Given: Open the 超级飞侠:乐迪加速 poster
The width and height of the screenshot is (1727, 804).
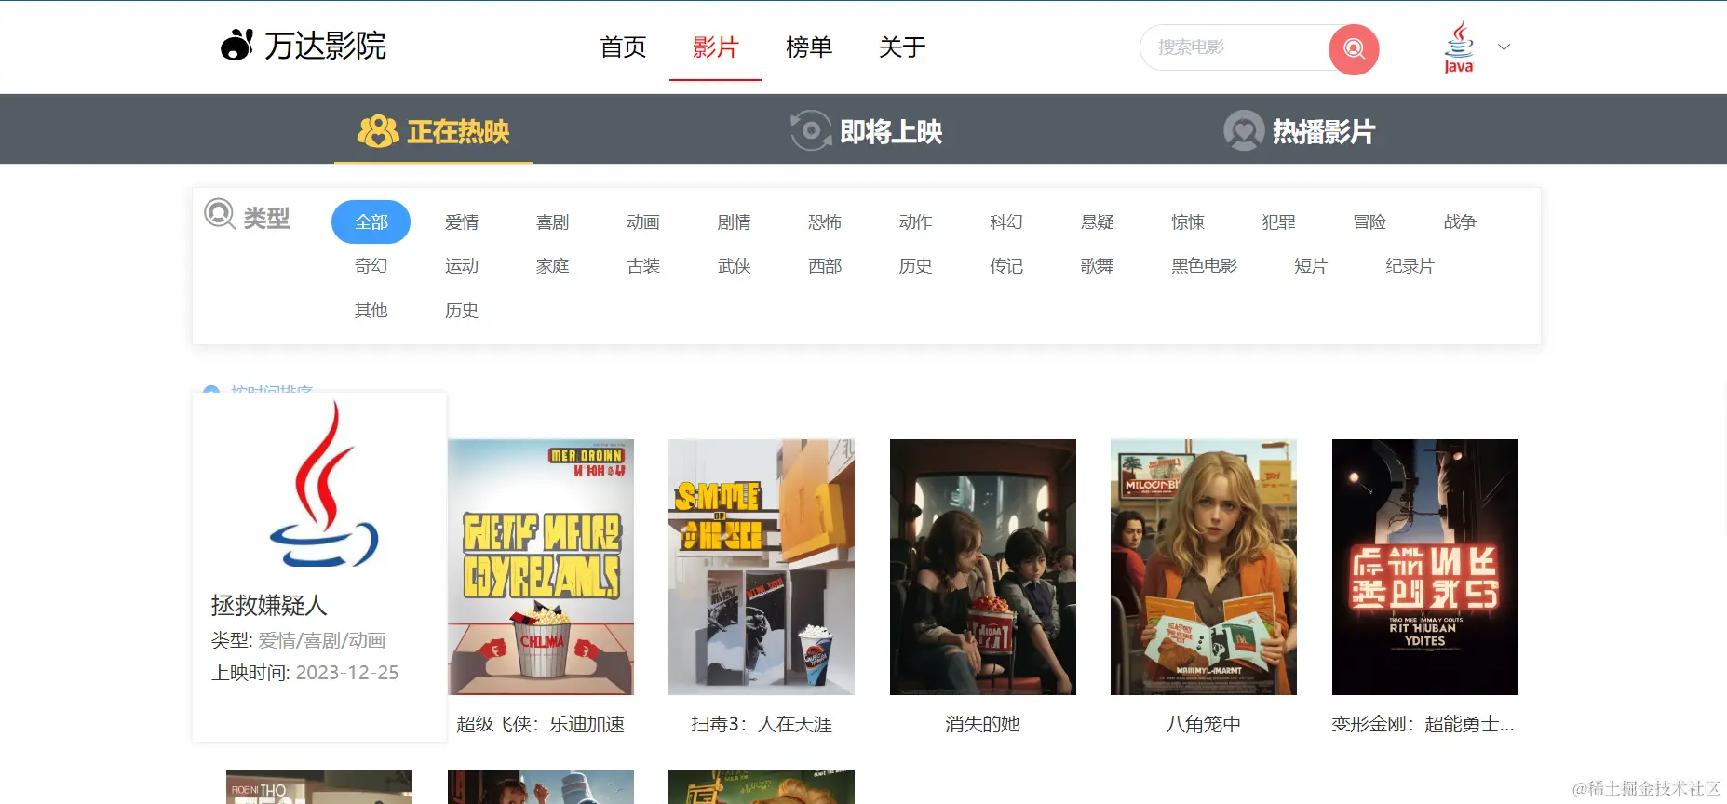Looking at the screenshot, I should coord(541,567).
